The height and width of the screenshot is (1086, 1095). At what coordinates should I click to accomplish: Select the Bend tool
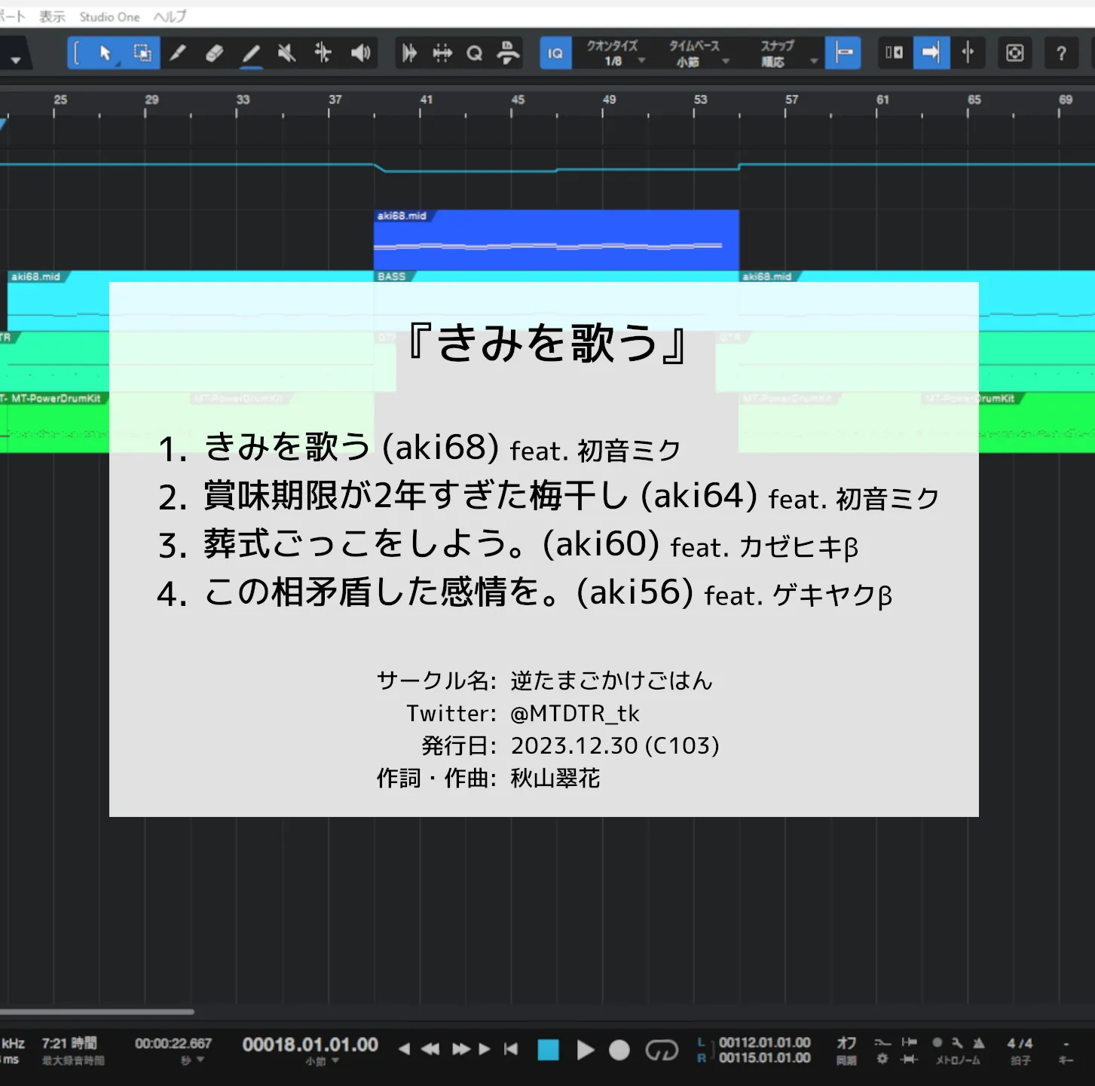[323, 53]
